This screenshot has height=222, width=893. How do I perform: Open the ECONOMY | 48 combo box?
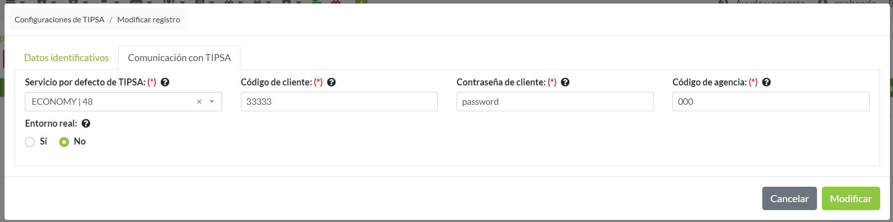[109, 102]
